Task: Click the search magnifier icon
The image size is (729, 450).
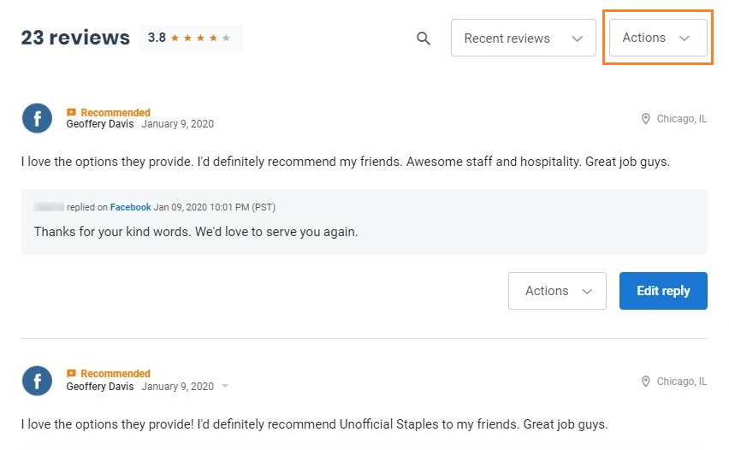Action: coord(424,38)
